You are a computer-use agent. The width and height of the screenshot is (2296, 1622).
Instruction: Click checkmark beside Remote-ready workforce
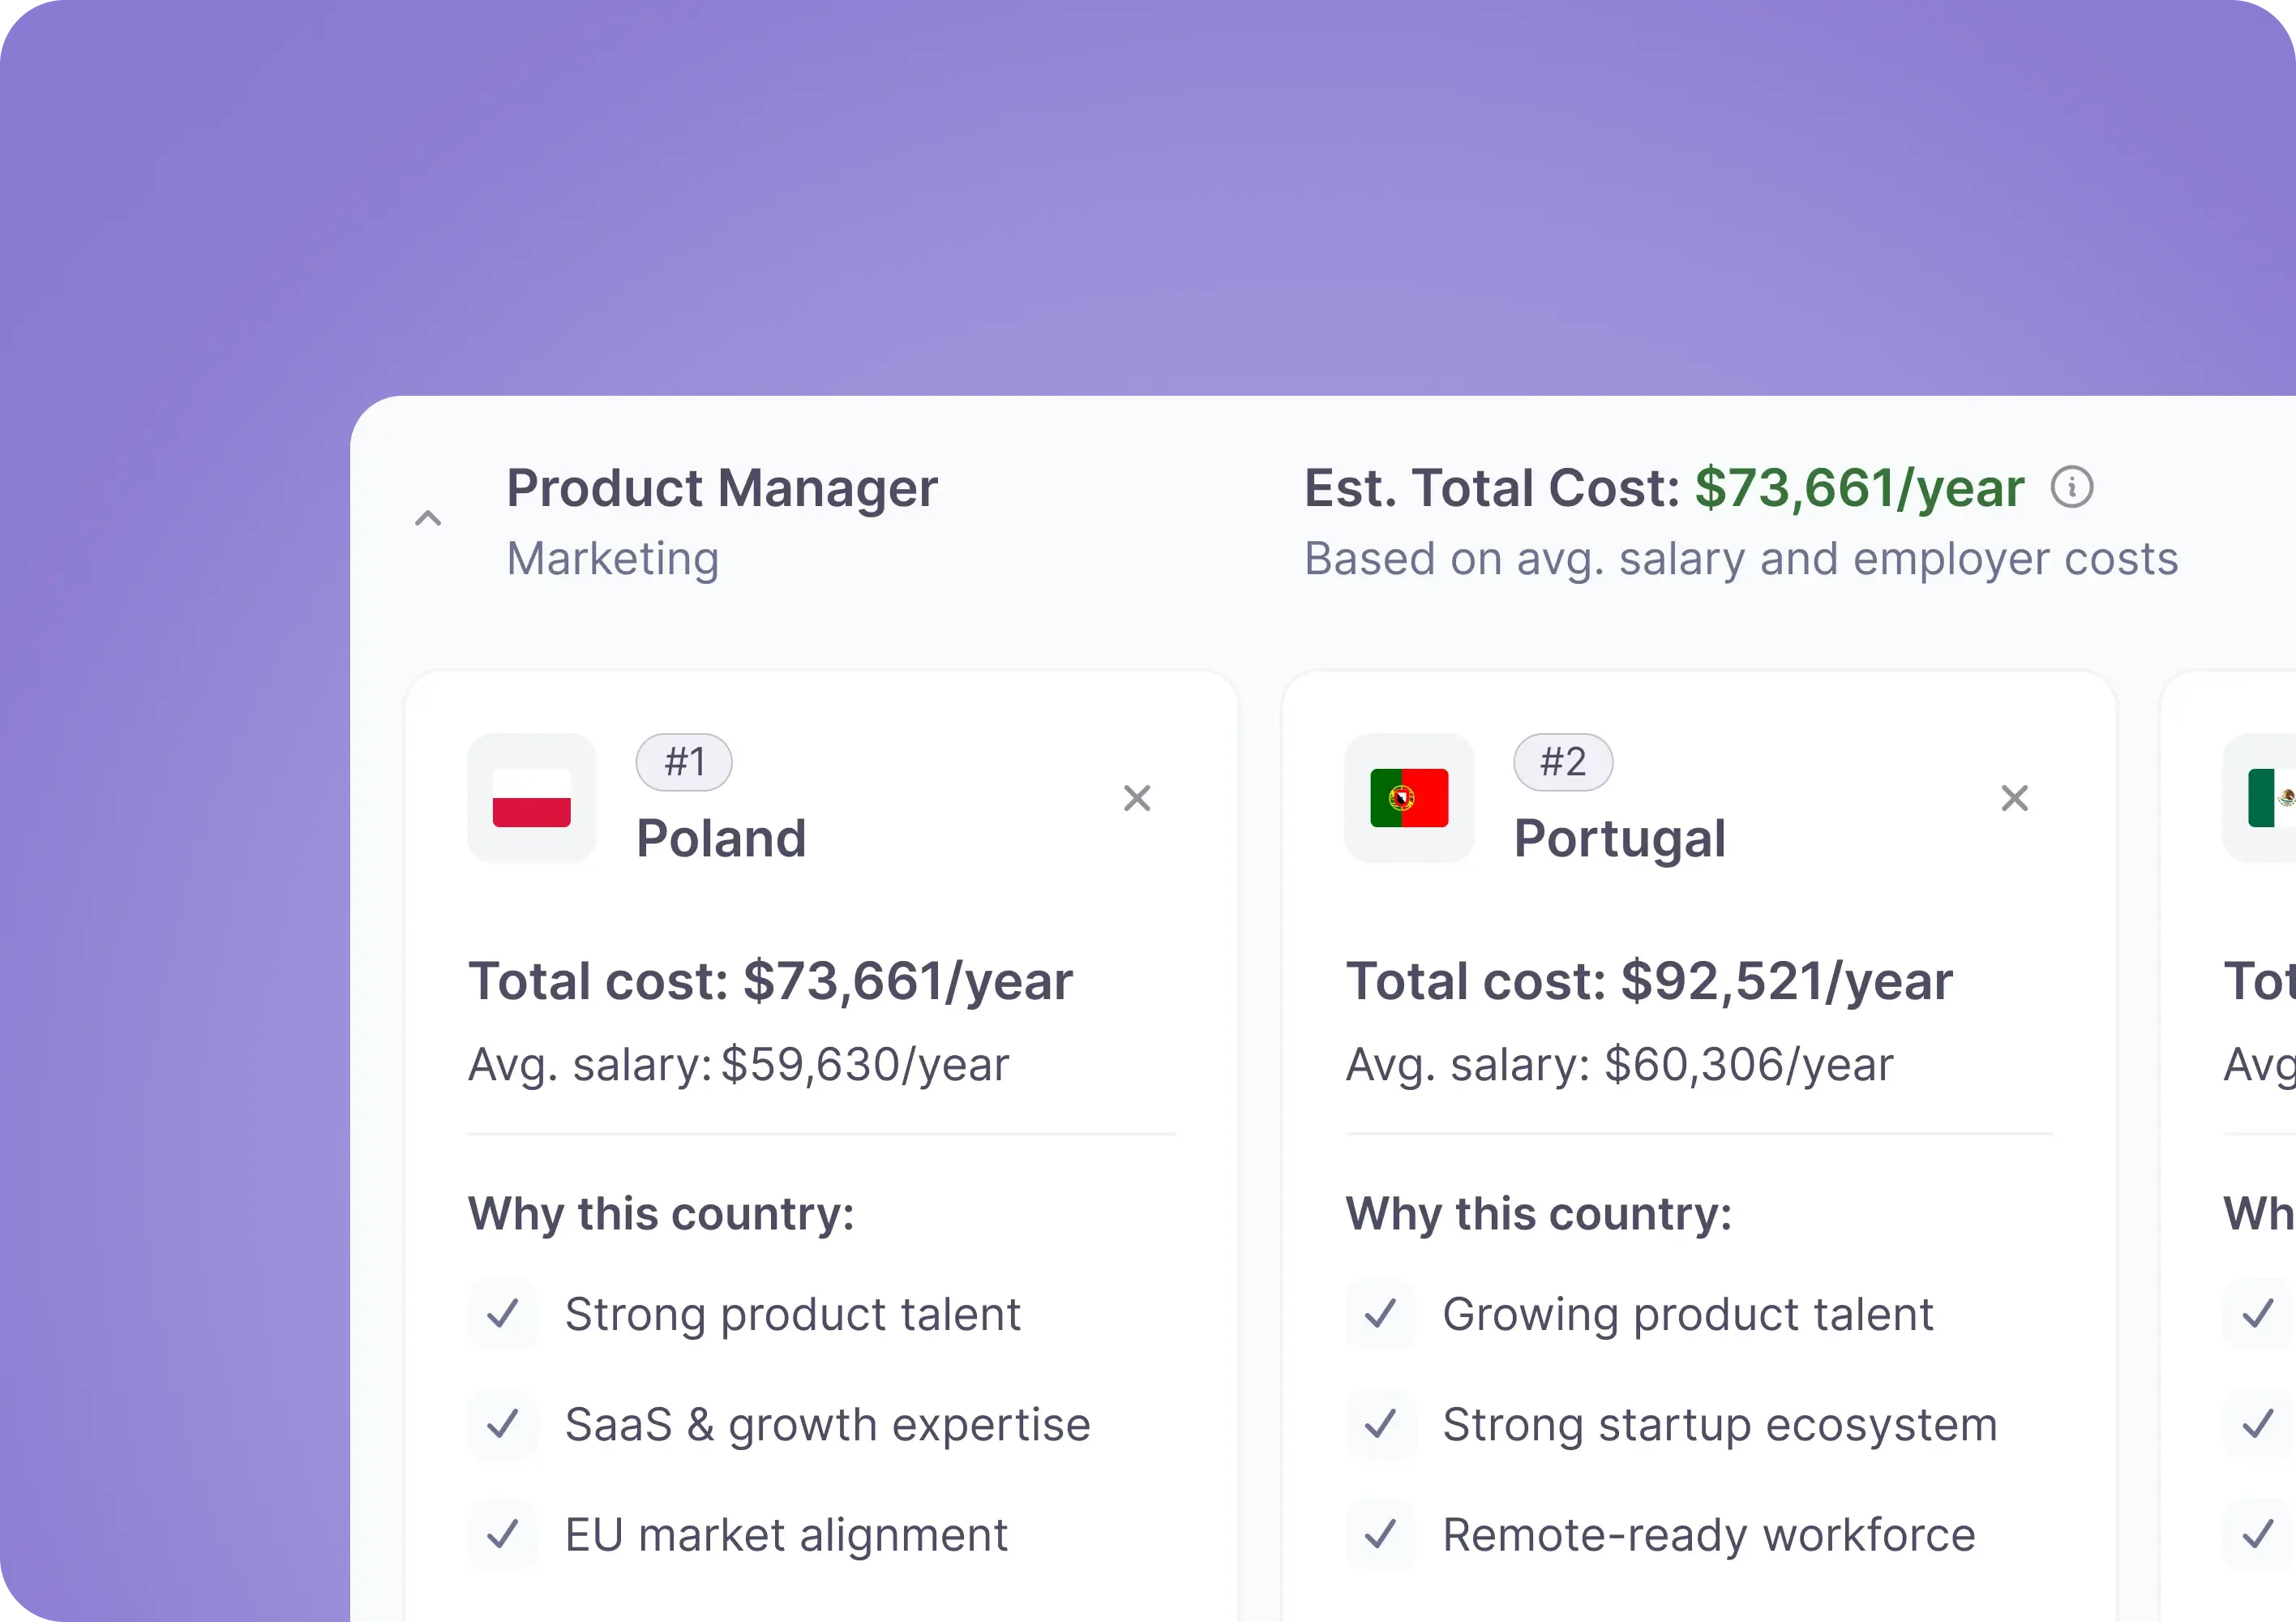(x=1380, y=1534)
